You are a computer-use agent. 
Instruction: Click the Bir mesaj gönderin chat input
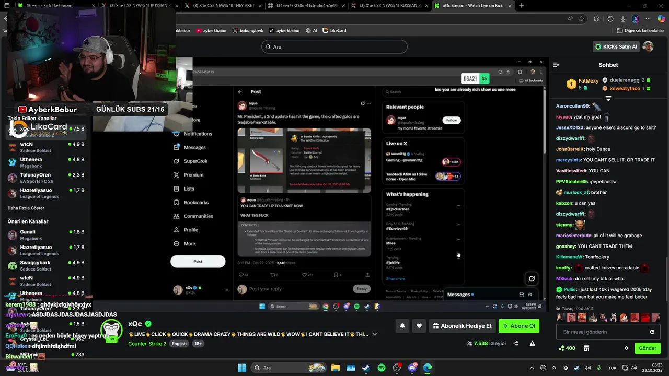(608, 332)
